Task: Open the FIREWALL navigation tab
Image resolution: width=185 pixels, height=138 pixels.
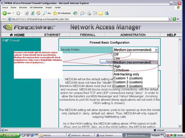Action: 87,35
